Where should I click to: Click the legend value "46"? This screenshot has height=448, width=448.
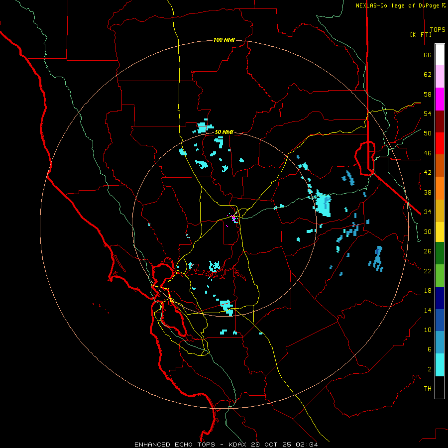click(428, 153)
